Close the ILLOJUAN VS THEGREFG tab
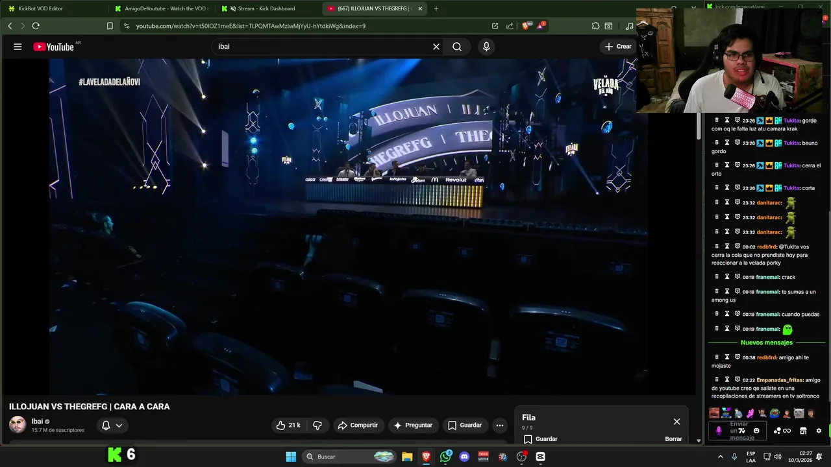 pos(420,8)
